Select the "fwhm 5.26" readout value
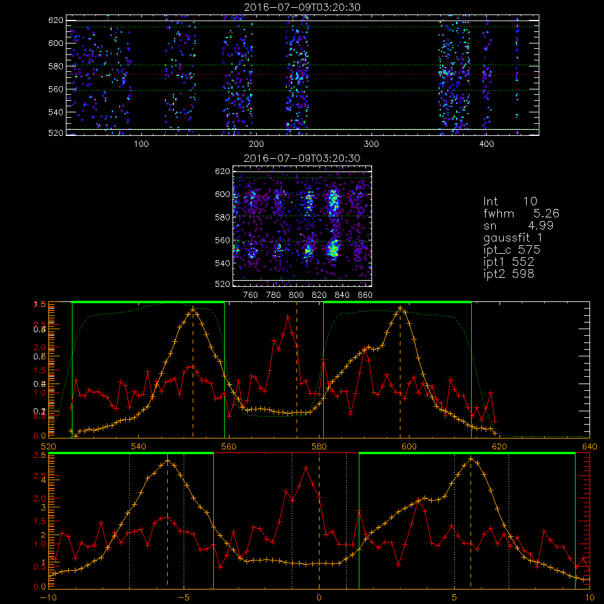 [521, 213]
